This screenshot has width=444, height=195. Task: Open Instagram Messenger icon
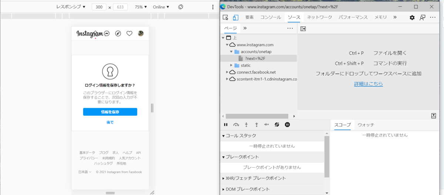107,33
